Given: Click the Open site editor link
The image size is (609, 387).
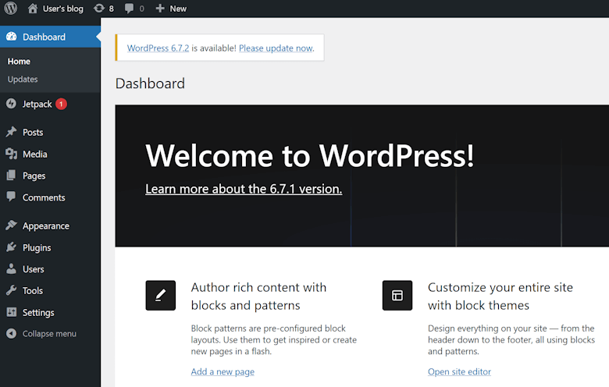Looking at the screenshot, I should (x=459, y=371).
